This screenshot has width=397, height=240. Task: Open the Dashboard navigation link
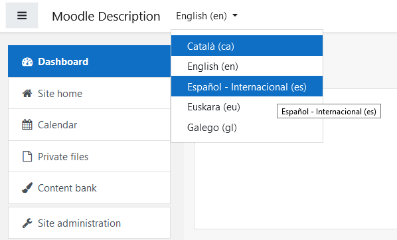(x=89, y=61)
